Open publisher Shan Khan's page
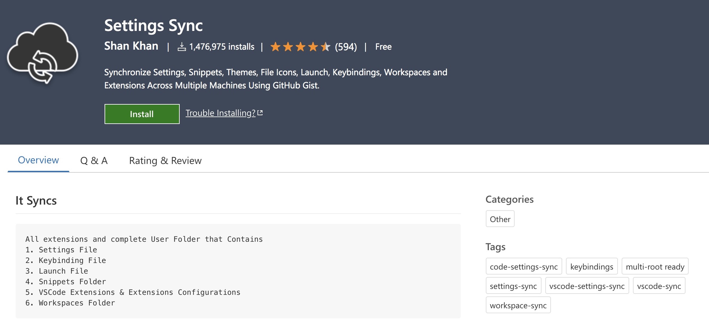Screen dimensions: 709x327 [131, 46]
